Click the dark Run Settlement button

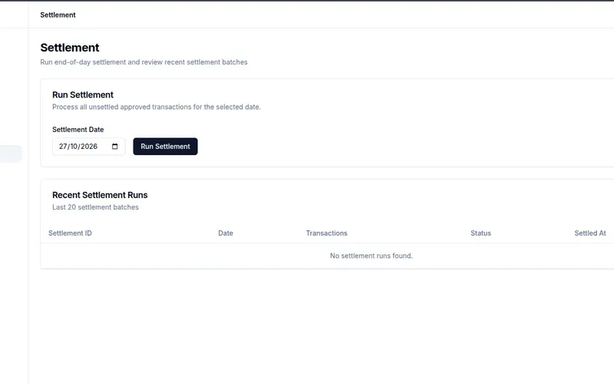(x=165, y=147)
